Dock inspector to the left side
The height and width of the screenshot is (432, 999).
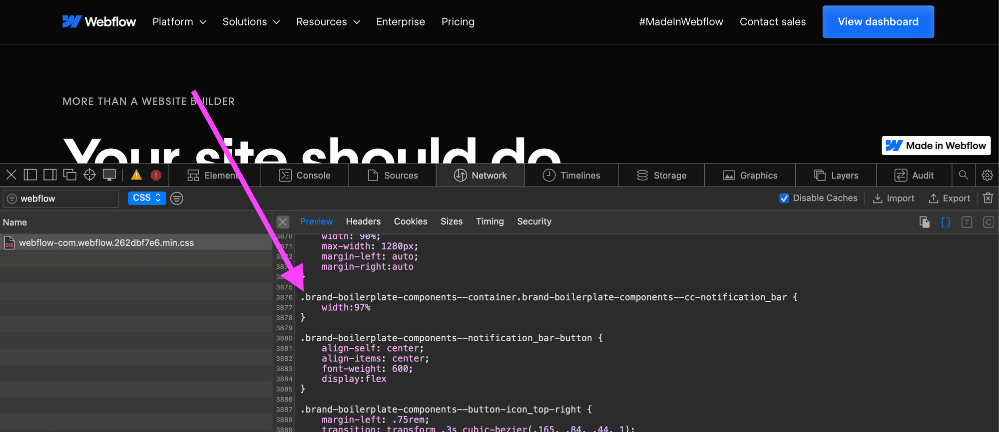click(x=30, y=175)
